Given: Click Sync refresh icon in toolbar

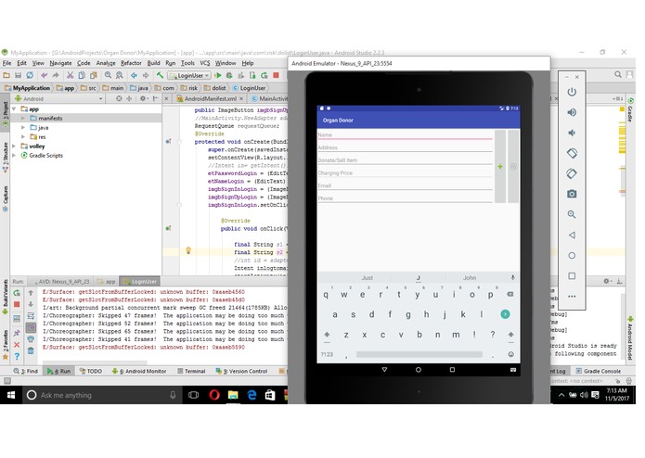Looking at the screenshot, I should (x=30, y=75).
